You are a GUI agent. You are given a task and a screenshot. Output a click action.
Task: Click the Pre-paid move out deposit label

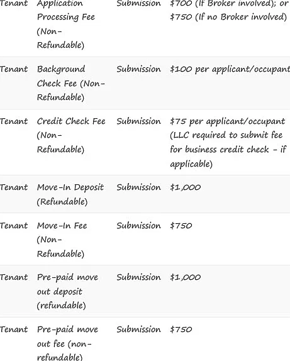(x=67, y=291)
